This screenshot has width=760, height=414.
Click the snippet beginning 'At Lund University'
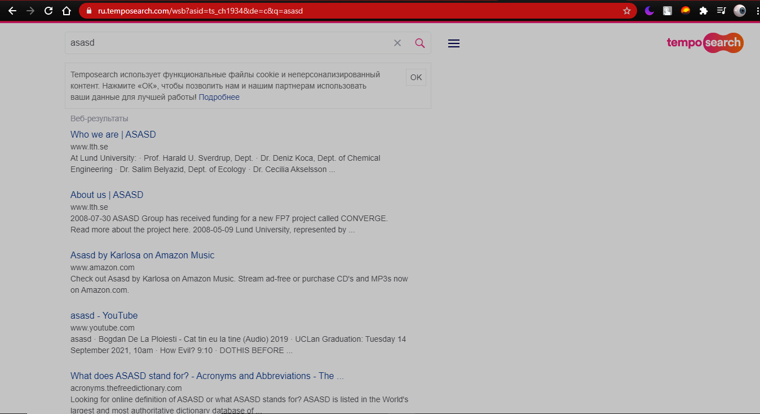[x=226, y=164]
